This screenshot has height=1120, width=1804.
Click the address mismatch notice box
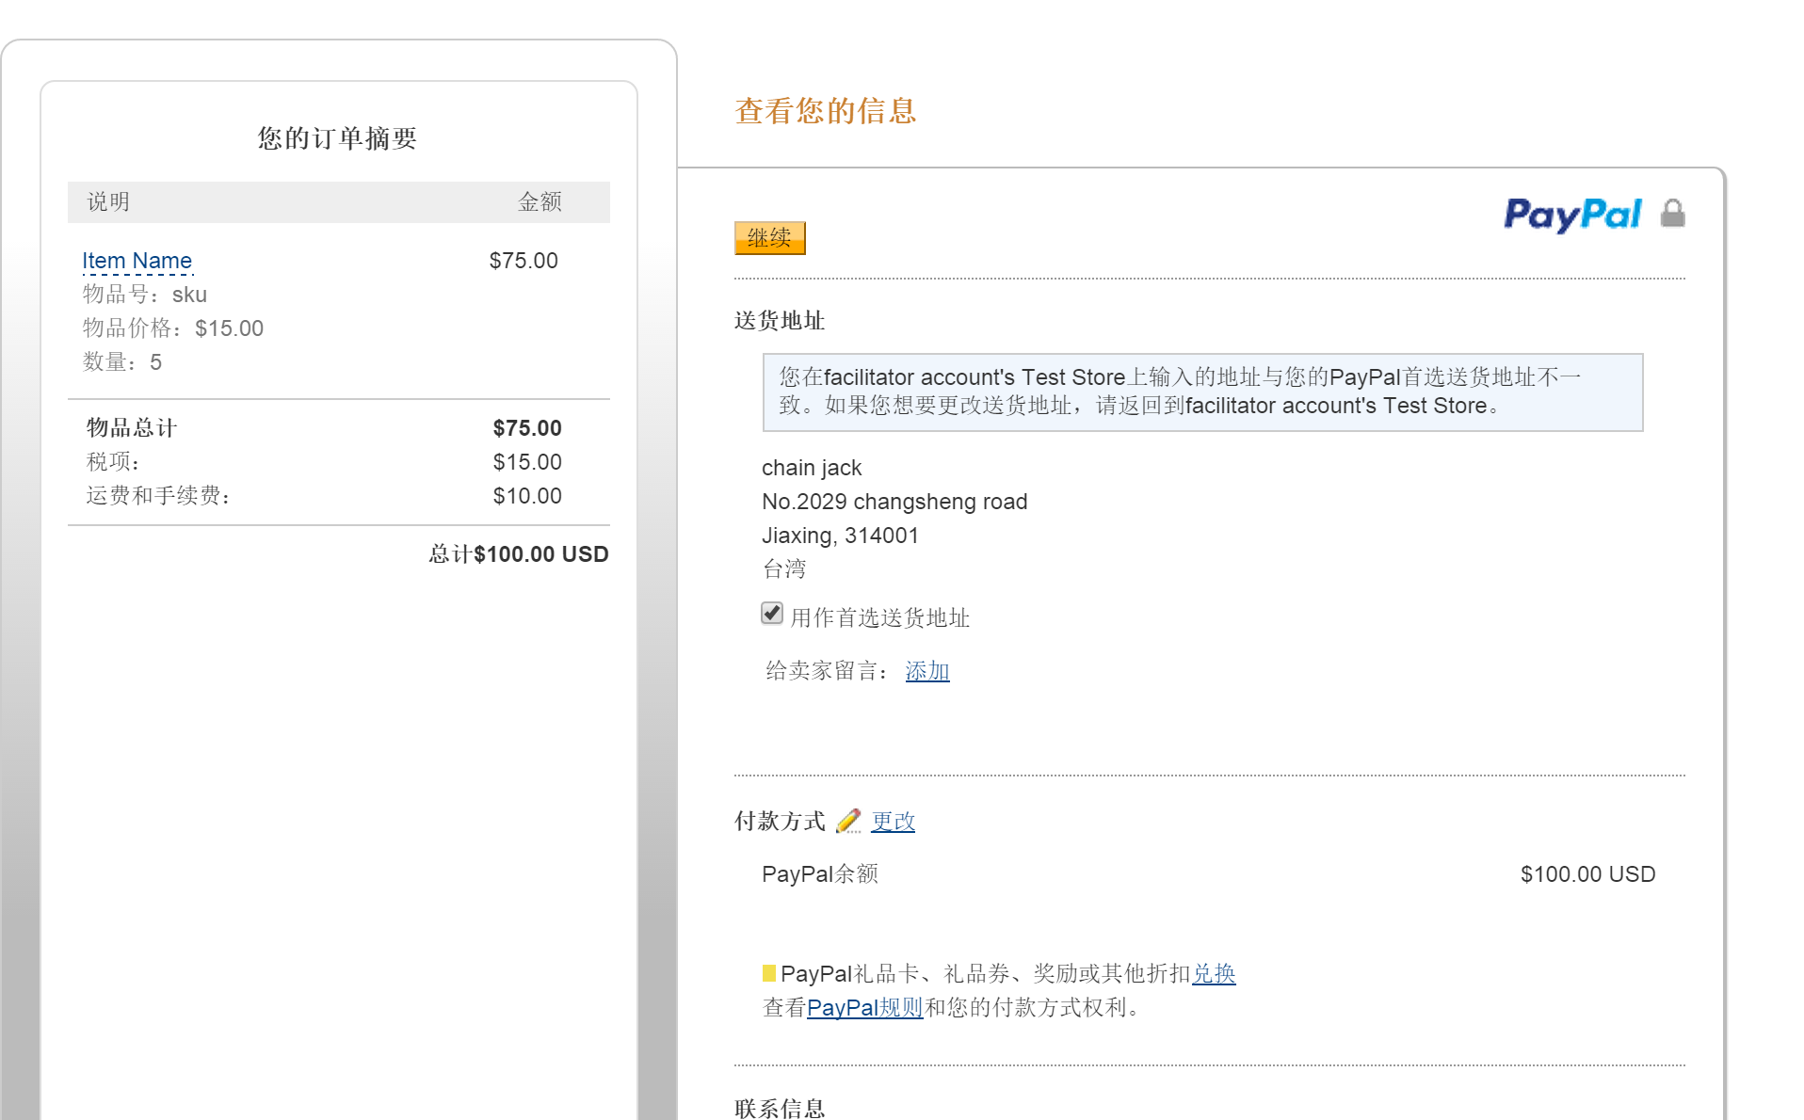[1202, 392]
